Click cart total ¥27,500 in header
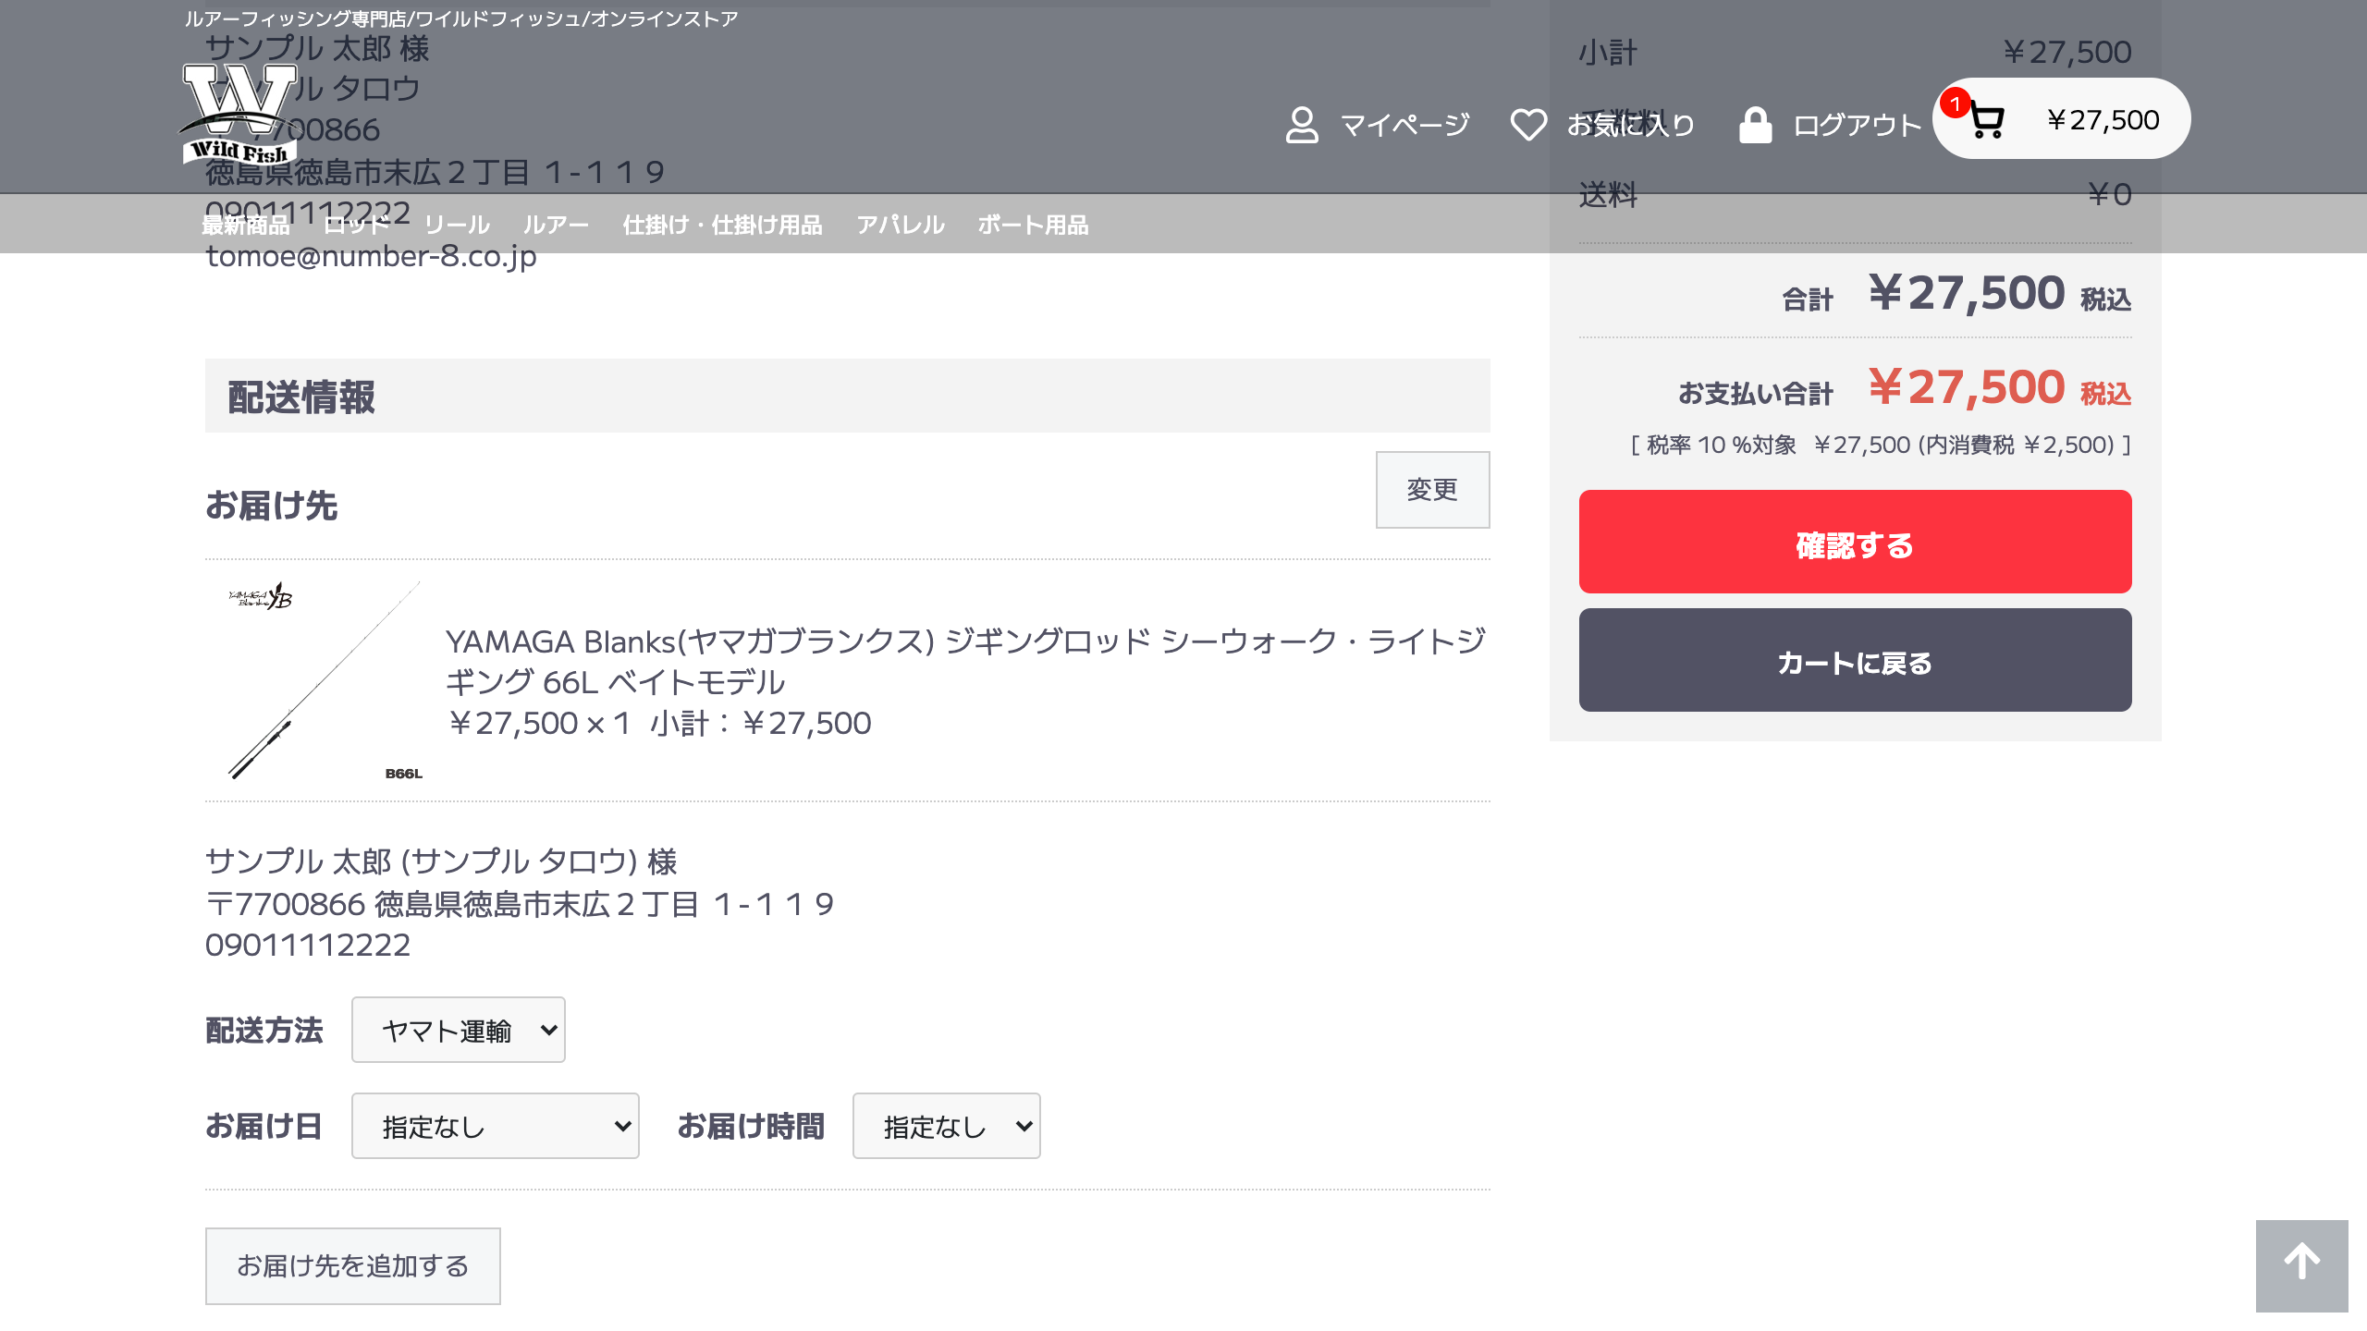 coord(2103,120)
